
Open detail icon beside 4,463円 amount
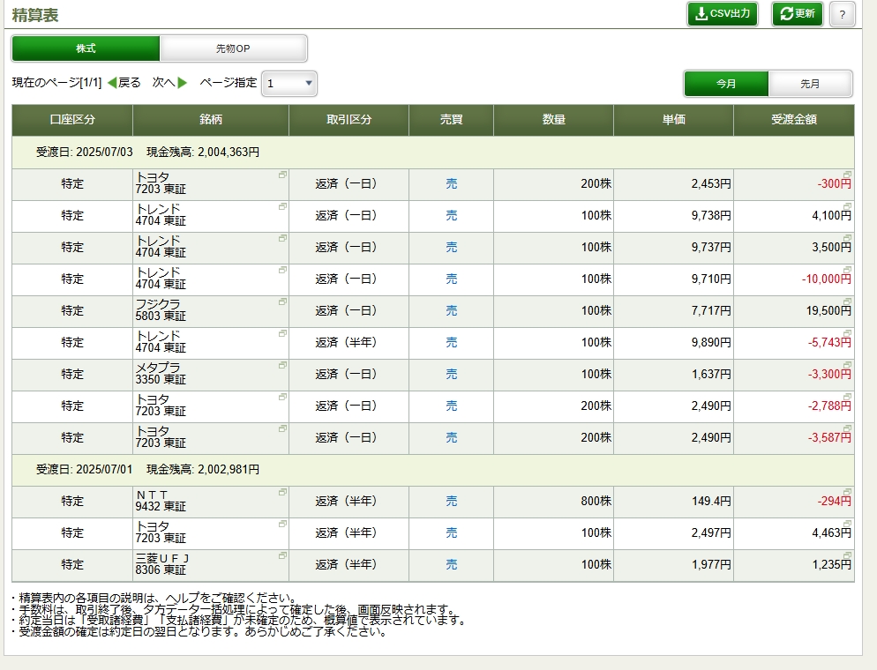[847, 525]
